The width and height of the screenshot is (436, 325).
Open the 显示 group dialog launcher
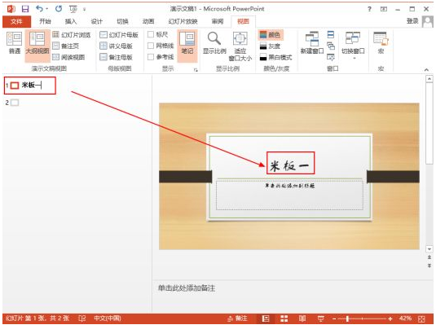(196, 70)
